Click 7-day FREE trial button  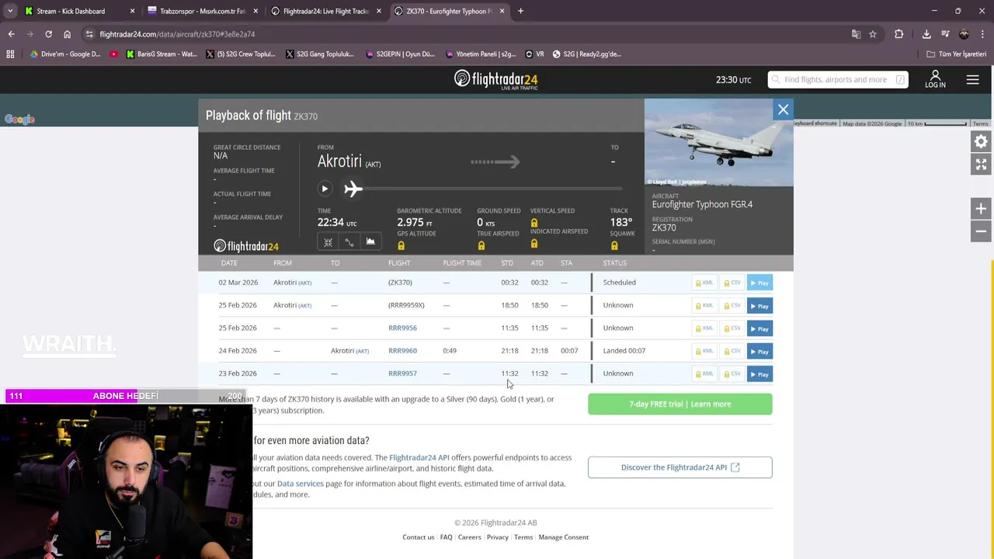(680, 404)
